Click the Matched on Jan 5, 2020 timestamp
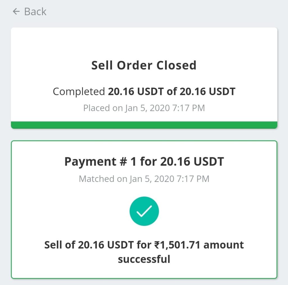 (x=144, y=179)
